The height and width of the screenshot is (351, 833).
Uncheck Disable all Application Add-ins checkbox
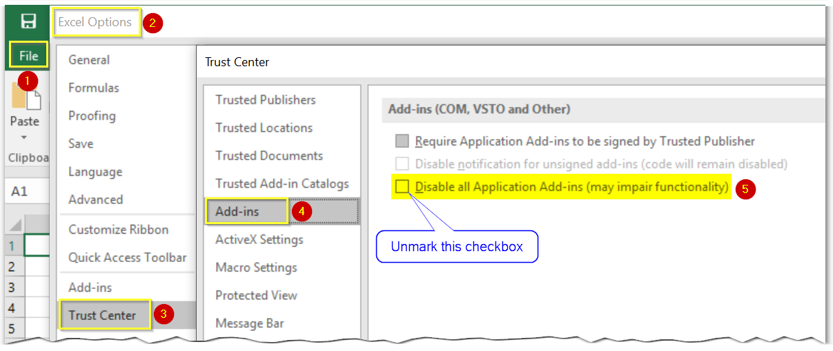point(402,187)
